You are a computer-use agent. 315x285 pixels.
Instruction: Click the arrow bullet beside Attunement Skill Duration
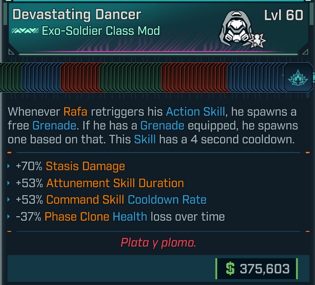[x=9, y=183]
